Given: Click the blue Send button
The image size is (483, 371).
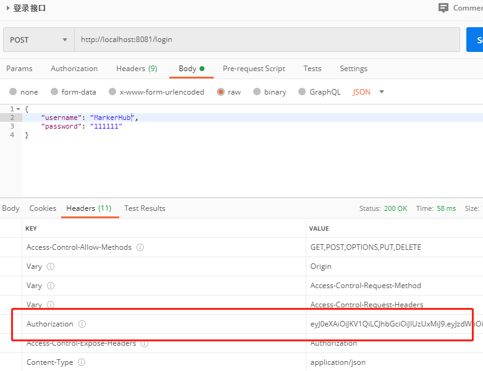Looking at the screenshot, I should coord(475,40).
